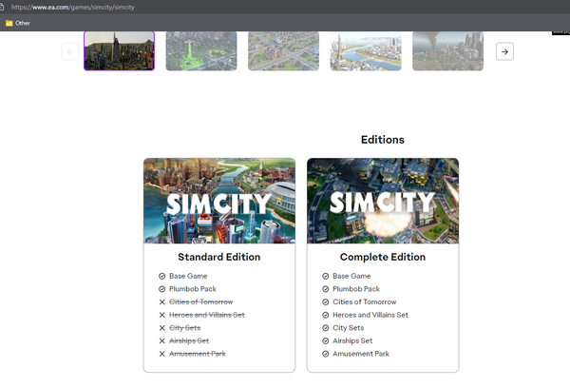Click the Editions heading
The width and height of the screenshot is (570, 389).
pos(383,140)
